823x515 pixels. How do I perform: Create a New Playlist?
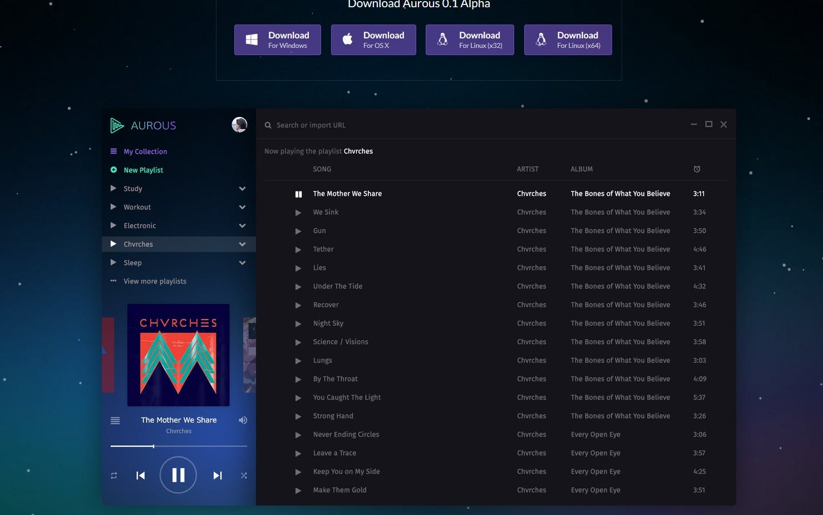coord(144,170)
